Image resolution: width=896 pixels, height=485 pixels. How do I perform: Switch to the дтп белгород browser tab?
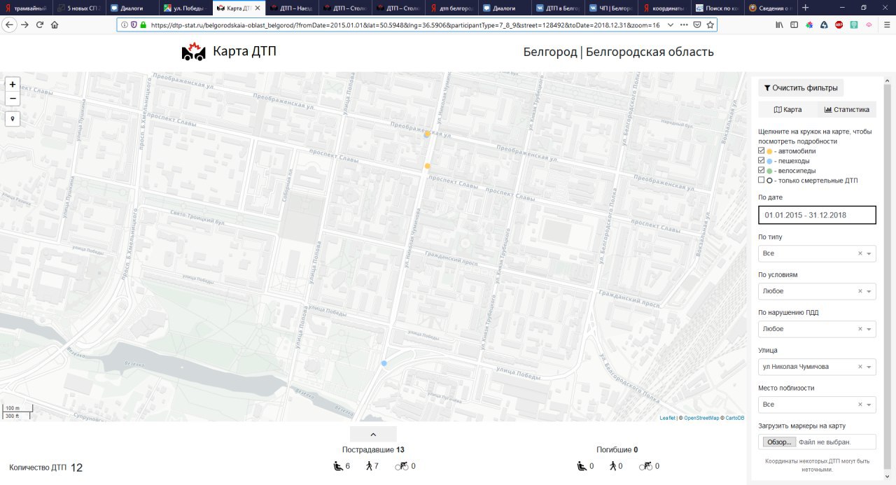[453, 8]
